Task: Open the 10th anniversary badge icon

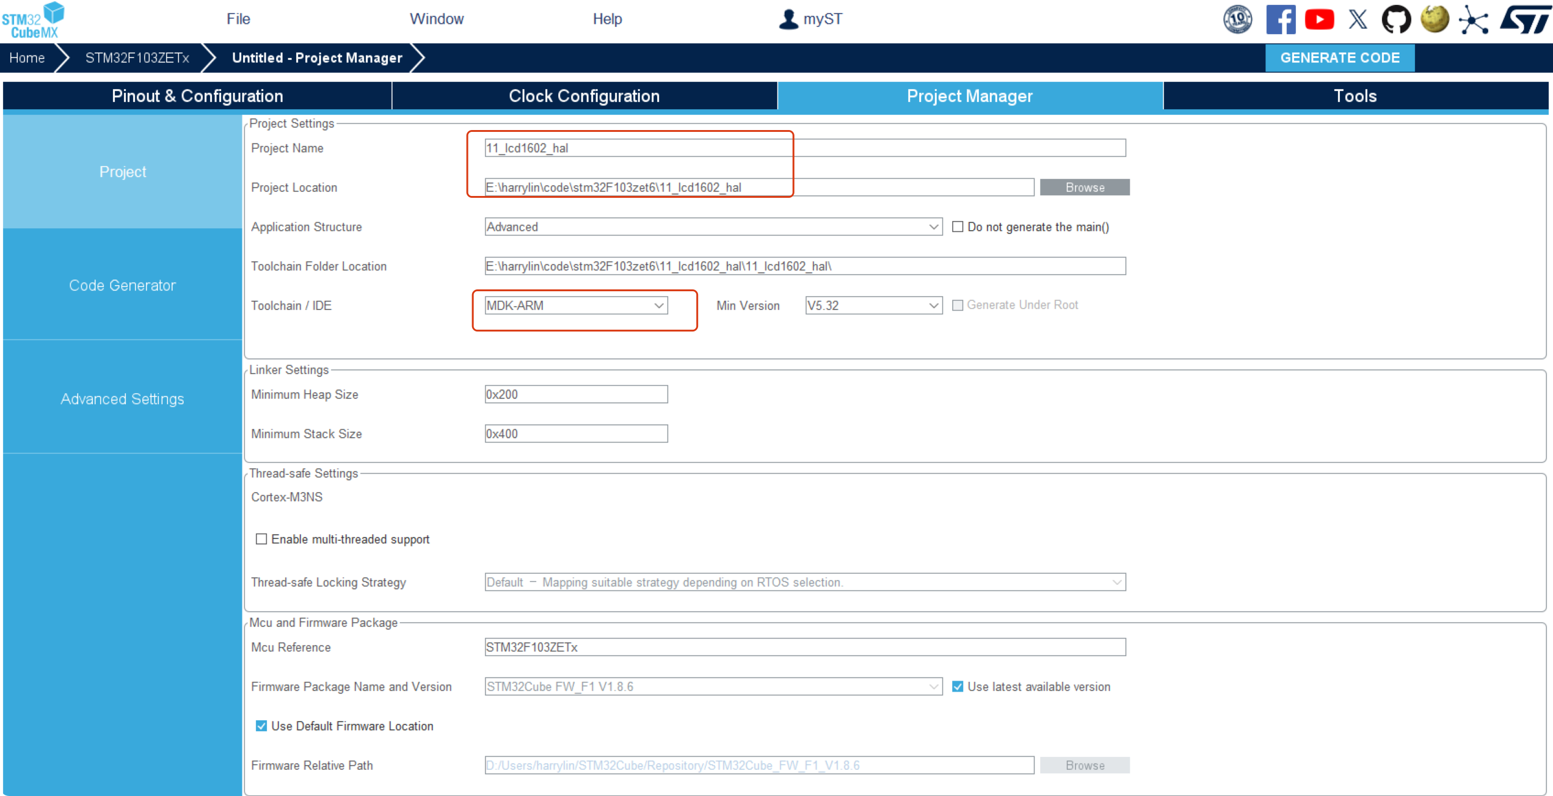Action: [x=1237, y=20]
